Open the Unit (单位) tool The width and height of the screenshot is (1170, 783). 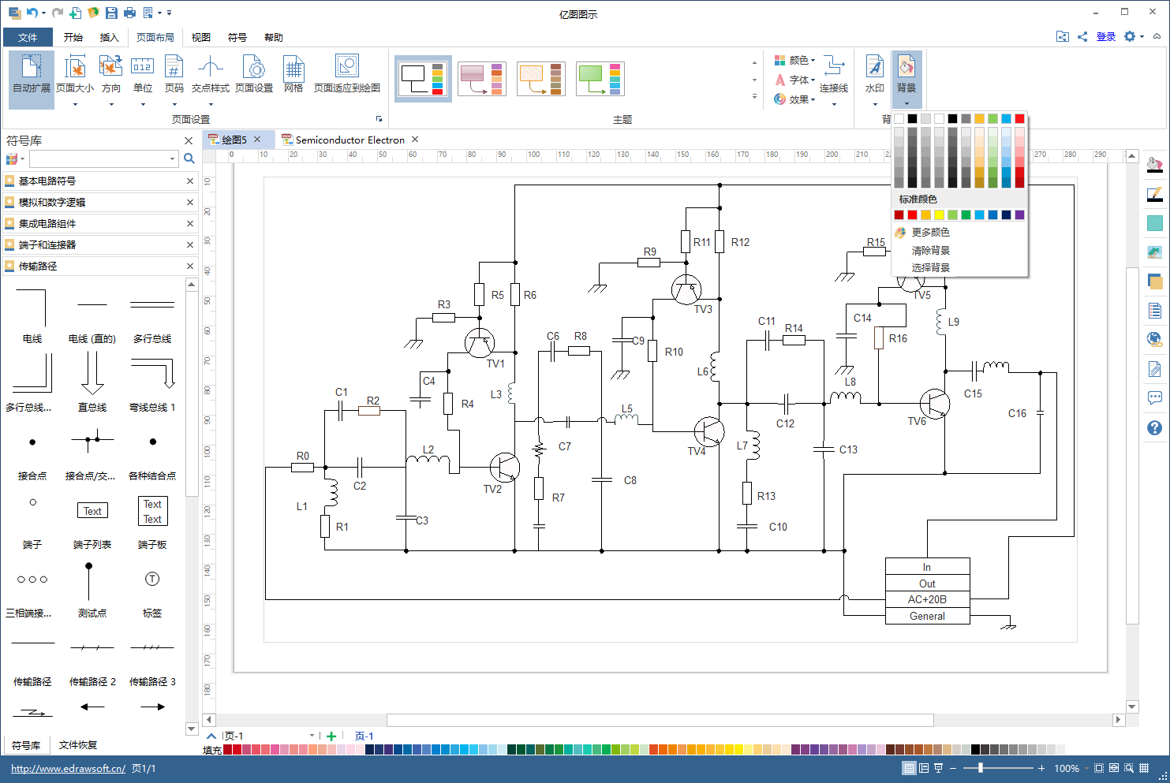tap(143, 78)
